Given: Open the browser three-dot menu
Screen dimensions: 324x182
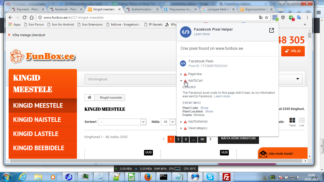Looking at the screenshot, I should coord(307,18).
